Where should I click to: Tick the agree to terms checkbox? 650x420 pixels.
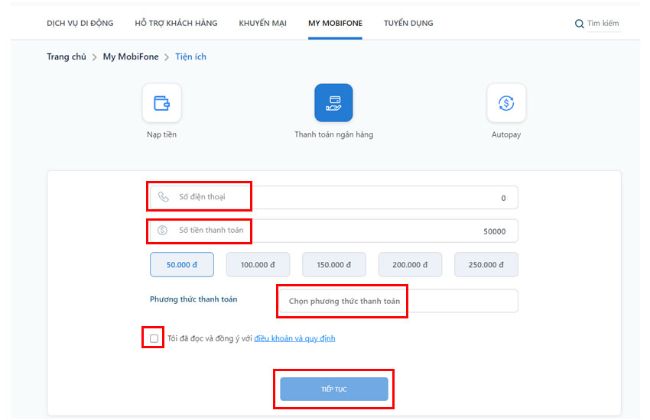154,338
